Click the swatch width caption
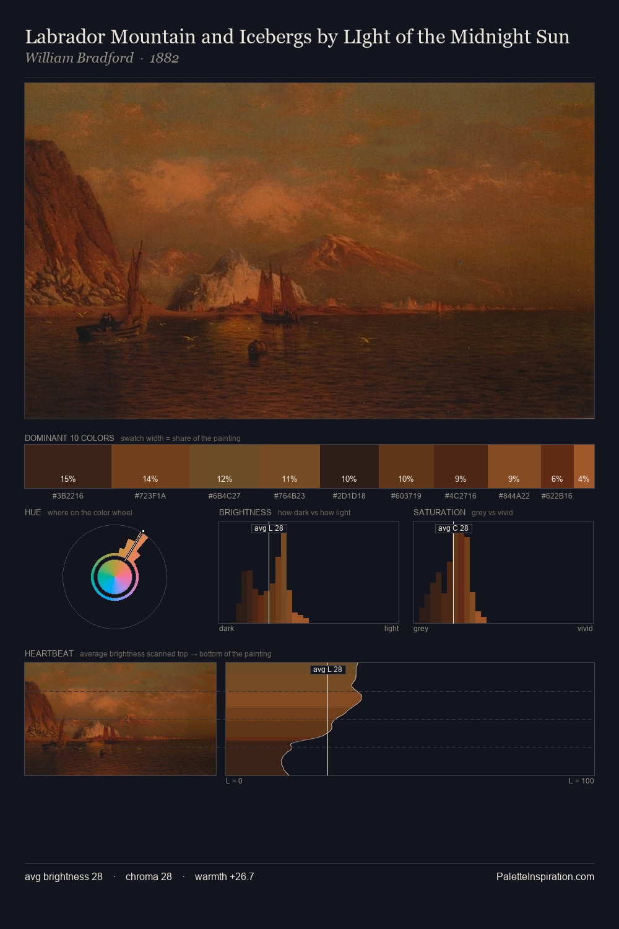The width and height of the screenshot is (619, 929). tap(181, 438)
